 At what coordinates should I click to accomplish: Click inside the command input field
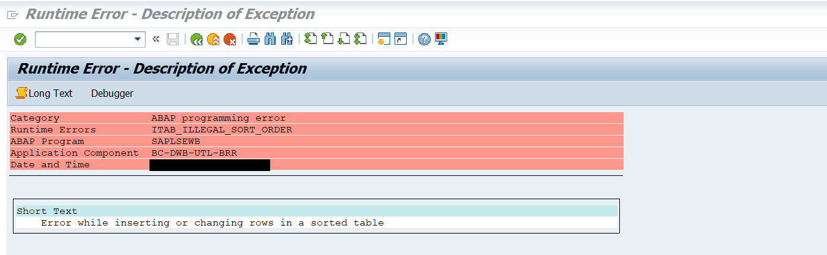[84, 39]
